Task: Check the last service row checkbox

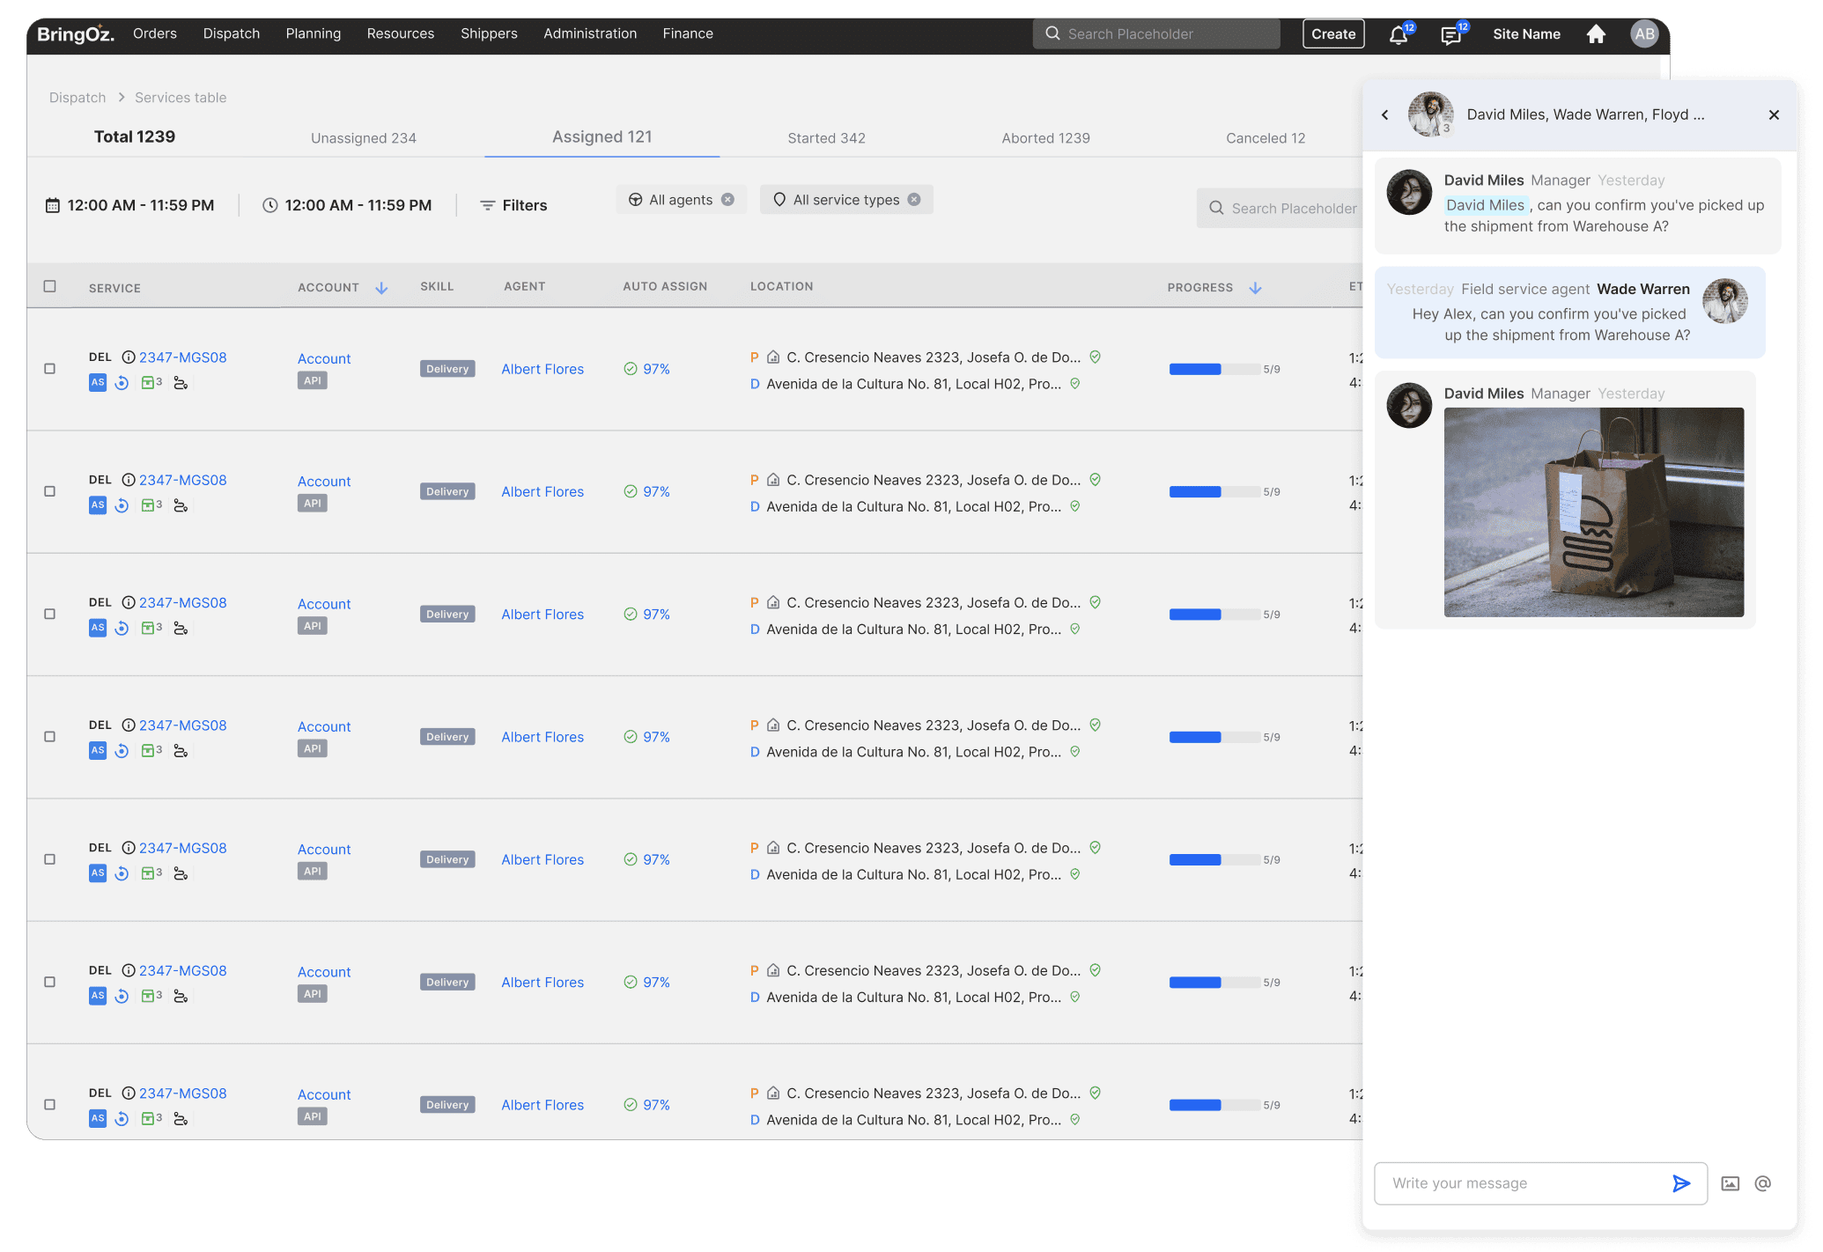Action: pos(50,1104)
